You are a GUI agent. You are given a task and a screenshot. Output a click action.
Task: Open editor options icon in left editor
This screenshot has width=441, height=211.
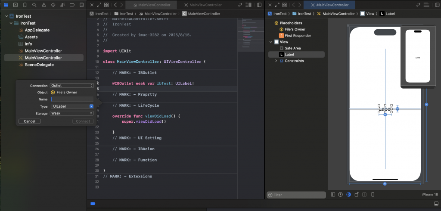(x=248, y=5)
